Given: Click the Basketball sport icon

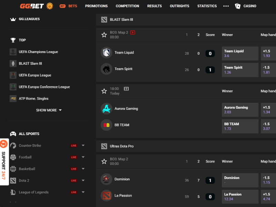Looking at the screenshot, I should coord(13,169).
